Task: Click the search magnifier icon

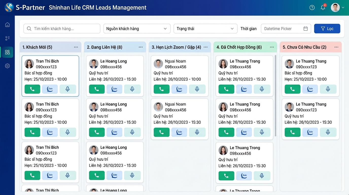Action: pos(29,29)
